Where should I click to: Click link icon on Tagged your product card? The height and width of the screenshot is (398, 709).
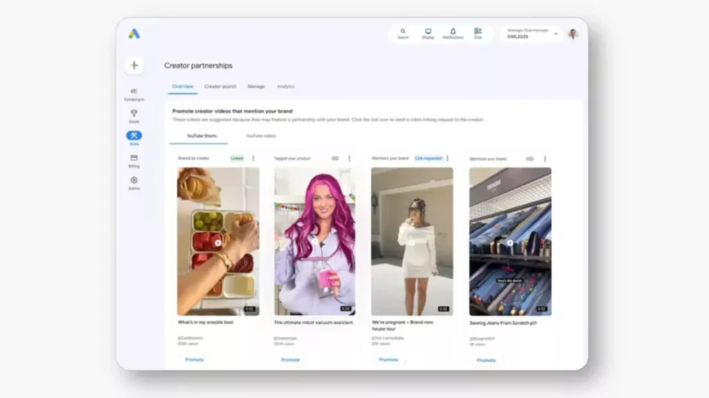tap(335, 158)
